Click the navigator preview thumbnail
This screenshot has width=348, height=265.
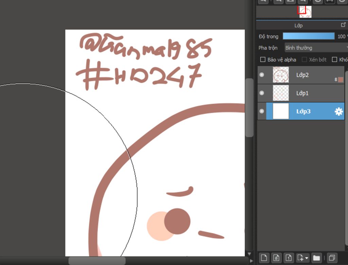[306, 12]
